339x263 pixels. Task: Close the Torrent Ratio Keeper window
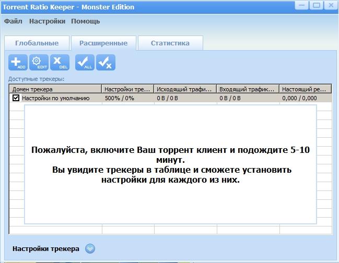pyautogui.click(x=331, y=5)
